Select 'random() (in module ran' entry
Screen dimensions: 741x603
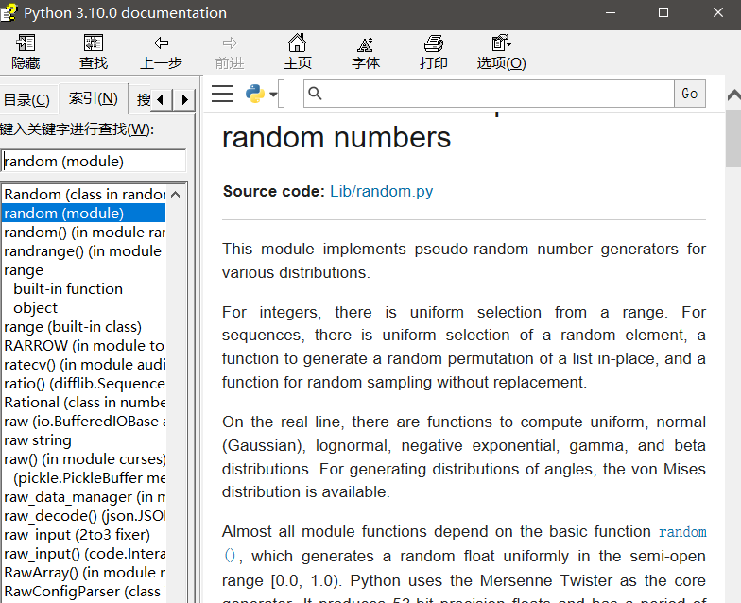pos(85,233)
